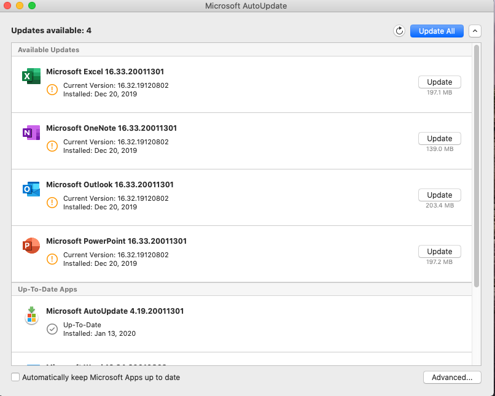This screenshot has width=495, height=396.
Task: Click Outlook's 'Current Version: 16.32.19120802' text
Action: coord(116,198)
